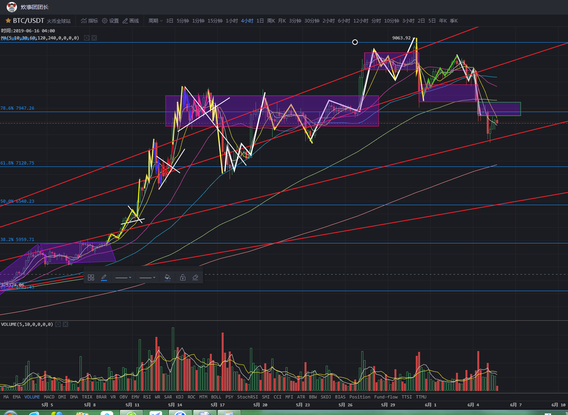Open the shape template grid icon in drawing toolbar
Image resolution: width=568 pixels, height=415 pixels.
[x=91, y=277]
